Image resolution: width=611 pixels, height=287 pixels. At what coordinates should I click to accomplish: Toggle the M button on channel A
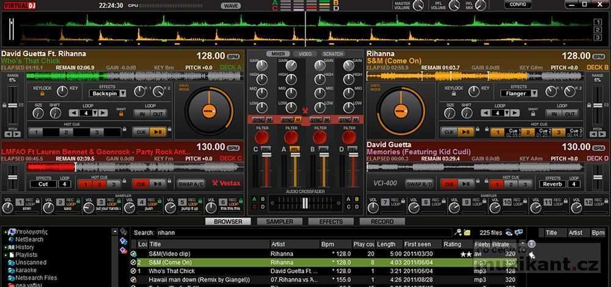pos(298,120)
